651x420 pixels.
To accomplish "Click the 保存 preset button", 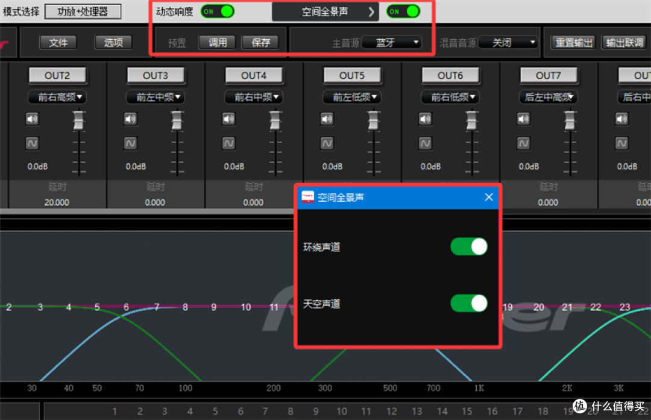I will (x=260, y=42).
